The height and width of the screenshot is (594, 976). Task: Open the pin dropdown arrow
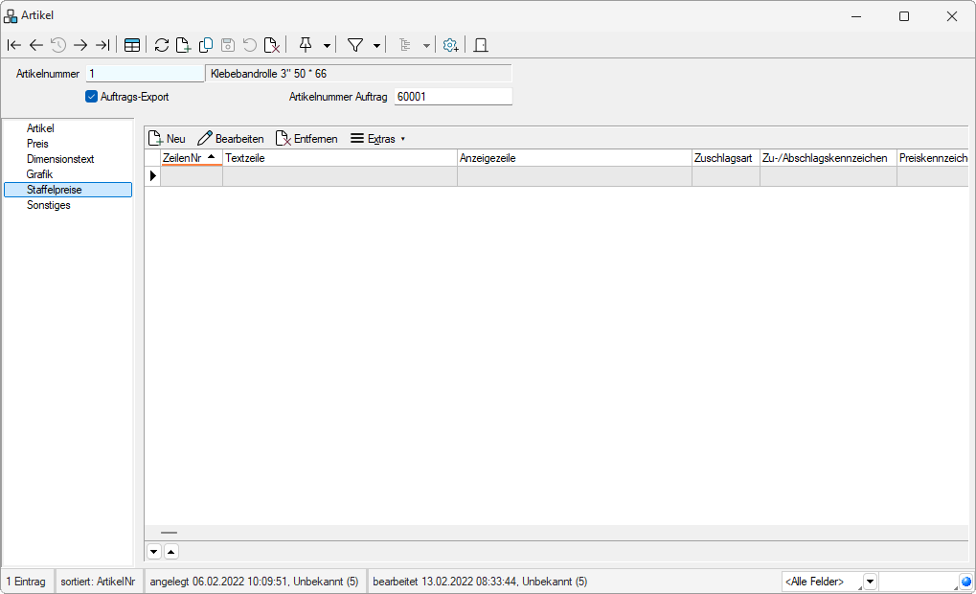point(328,45)
